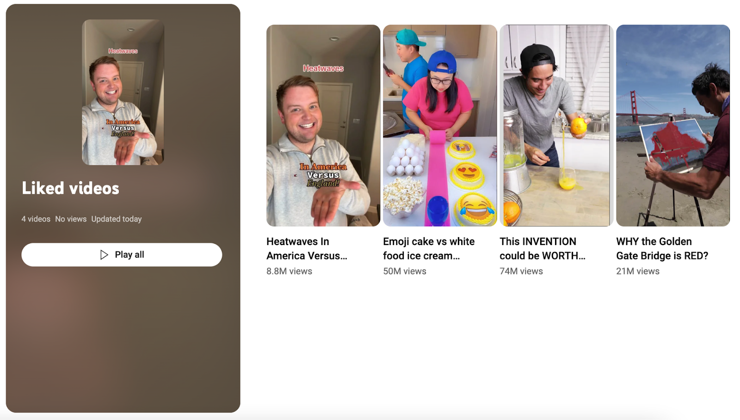
Task: Click the '4 videos' count text
Action: (x=36, y=219)
